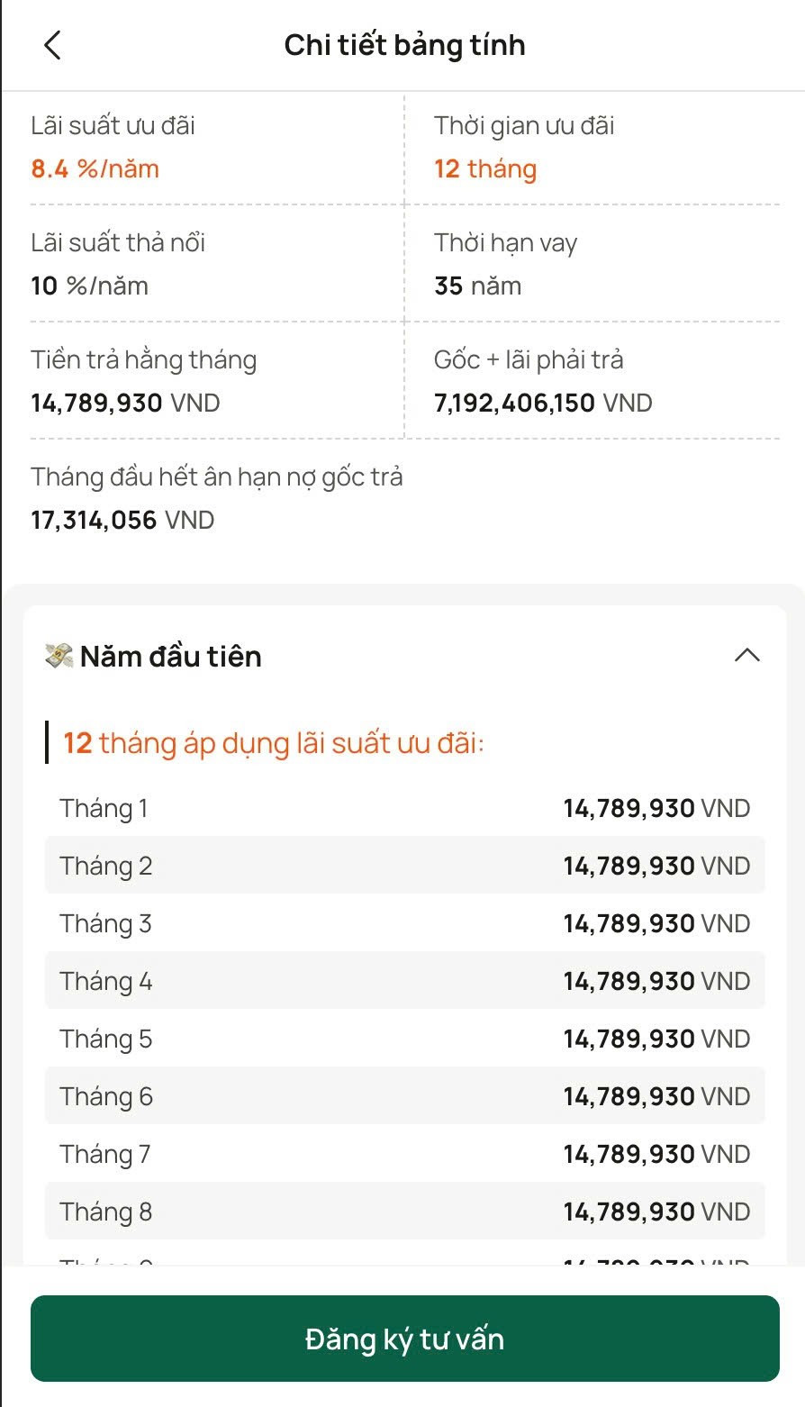Select the Tháng 6 payment row
The image size is (805, 1407).
tap(404, 1096)
